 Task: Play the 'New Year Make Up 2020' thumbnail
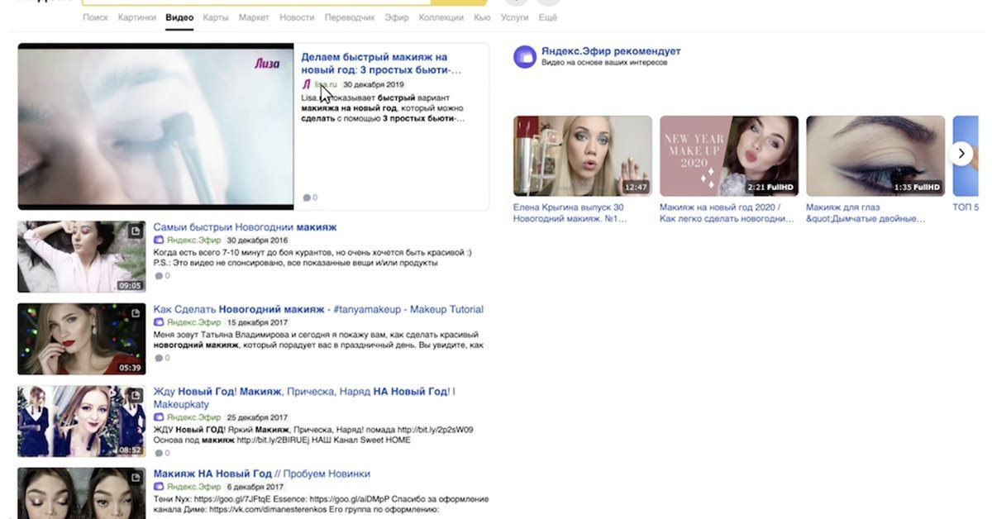(729, 156)
